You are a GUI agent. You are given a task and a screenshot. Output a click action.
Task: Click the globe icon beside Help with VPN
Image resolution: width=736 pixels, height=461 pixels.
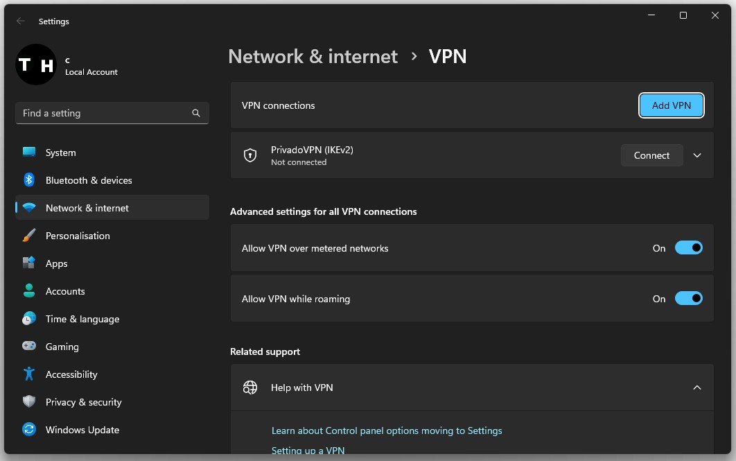pos(250,388)
